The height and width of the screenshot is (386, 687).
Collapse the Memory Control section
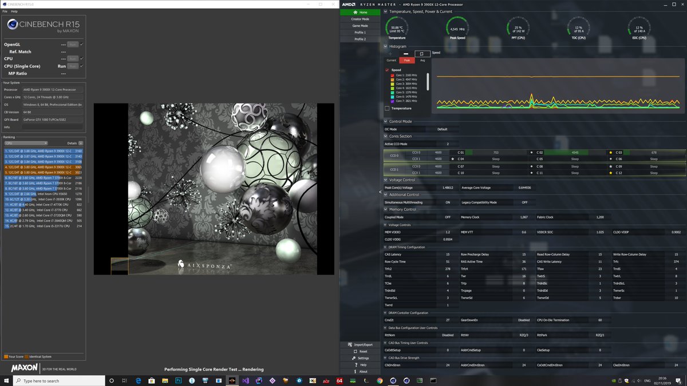pos(386,209)
